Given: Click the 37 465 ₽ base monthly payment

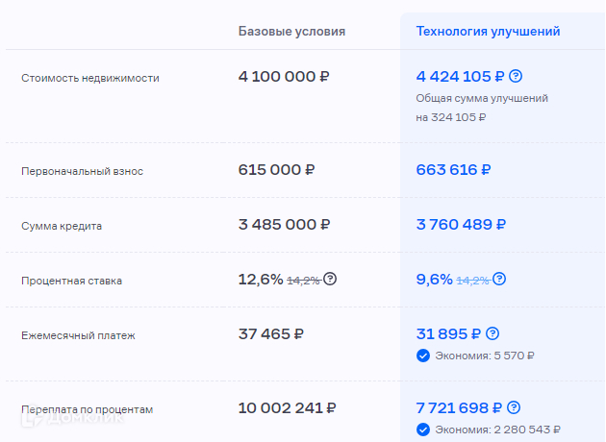Looking at the screenshot, I should [271, 334].
